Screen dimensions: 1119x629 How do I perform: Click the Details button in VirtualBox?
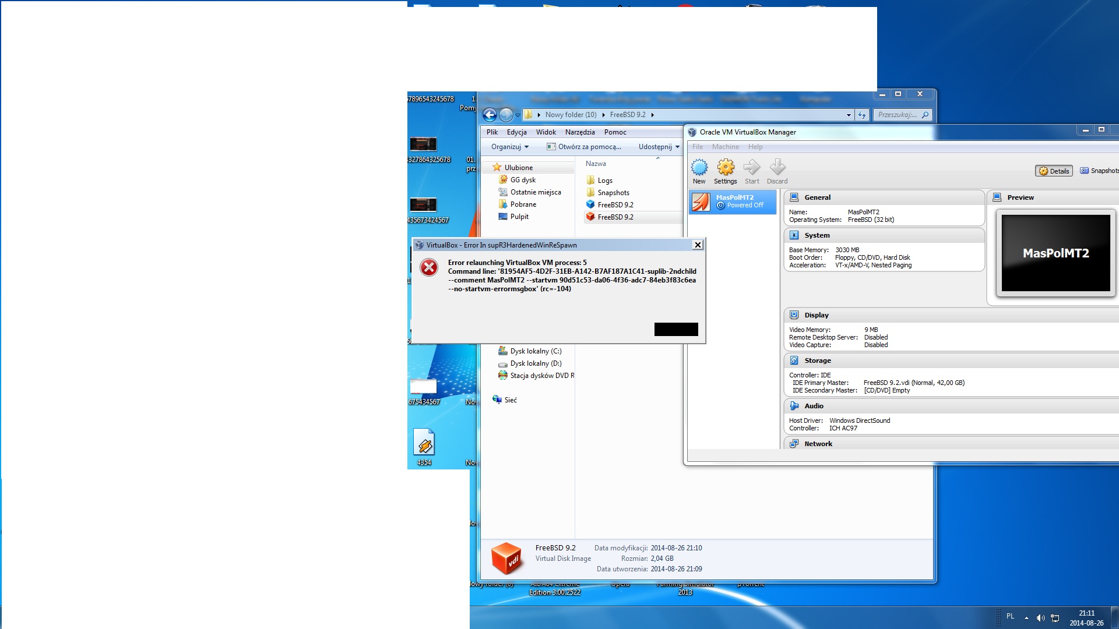[1054, 171]
